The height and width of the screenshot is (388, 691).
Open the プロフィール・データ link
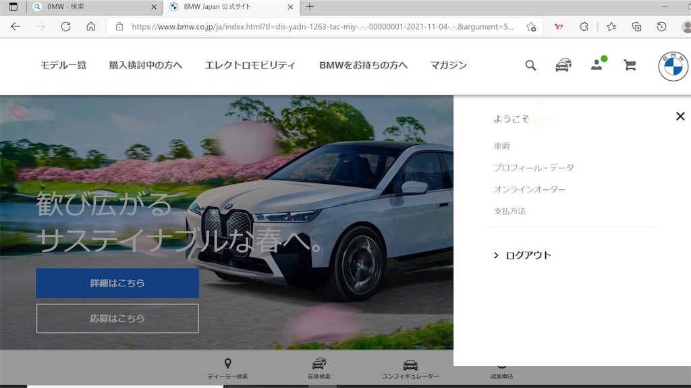[534, 167]
